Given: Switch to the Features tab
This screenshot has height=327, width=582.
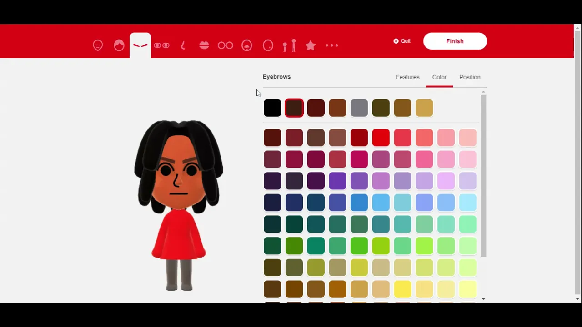Looking at the screenshot, I should [407, 77].
